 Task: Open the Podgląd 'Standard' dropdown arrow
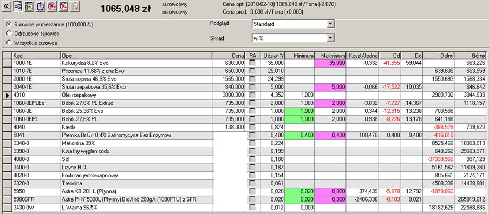pyautogui.click(x=330, y=24)
